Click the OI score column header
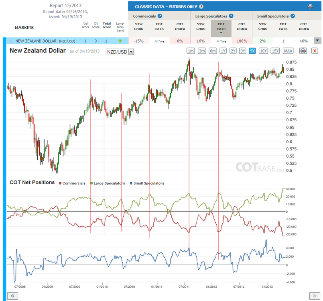 (96, 25)
